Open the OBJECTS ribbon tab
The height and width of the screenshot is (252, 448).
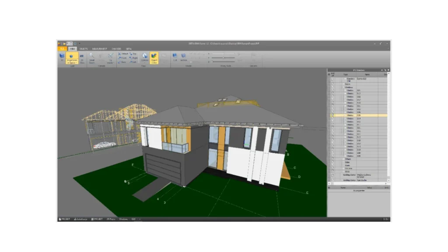pos(84,49)
